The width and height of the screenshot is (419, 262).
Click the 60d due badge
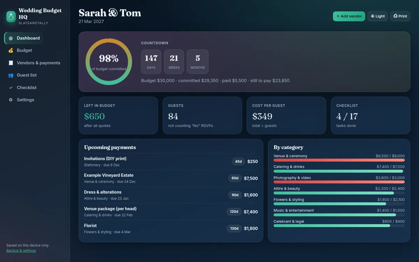point(235,178)
